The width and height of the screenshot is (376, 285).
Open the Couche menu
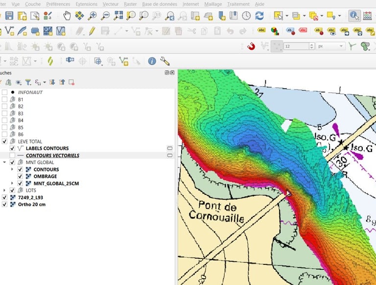tap(33, 4)
